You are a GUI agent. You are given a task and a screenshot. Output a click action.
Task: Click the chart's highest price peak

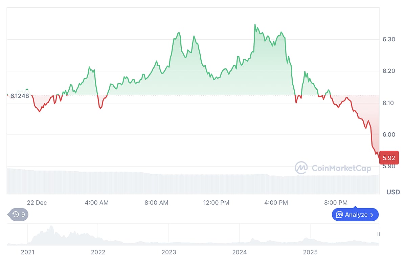coord(255,24)
